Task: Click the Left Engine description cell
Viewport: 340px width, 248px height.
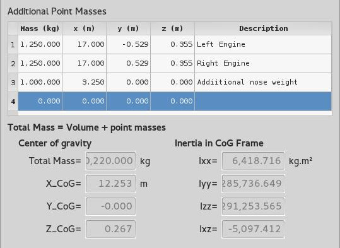Action: tap(263, 44)
